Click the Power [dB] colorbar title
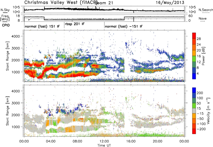 (203, 56)
